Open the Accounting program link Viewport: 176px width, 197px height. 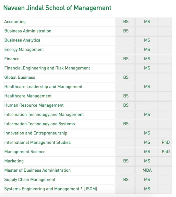pyautogui.click(x=15, y=22)
